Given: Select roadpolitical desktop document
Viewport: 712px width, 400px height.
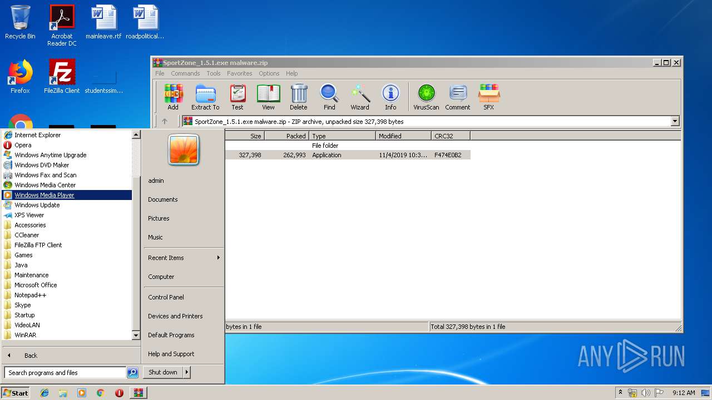Looking at the screenshot, I should (145, 22).
